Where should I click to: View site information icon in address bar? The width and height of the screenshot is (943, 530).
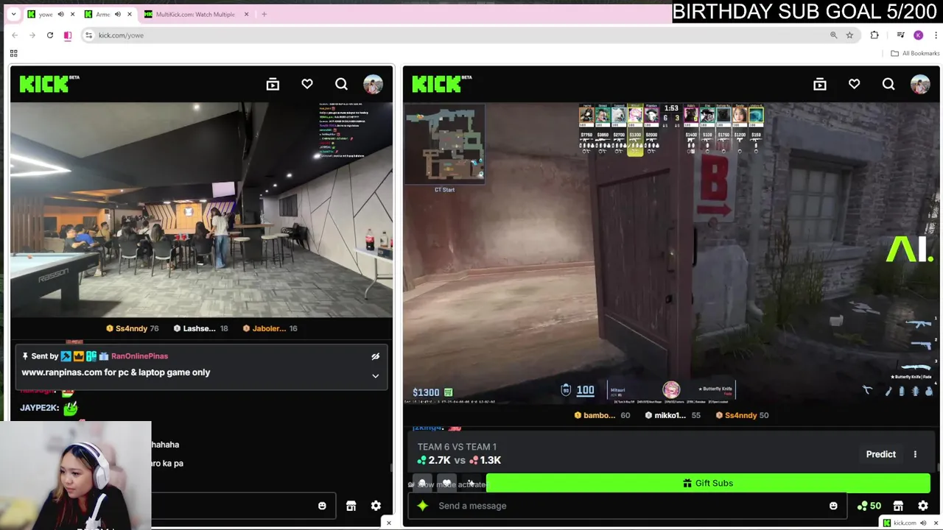(88, 35)
